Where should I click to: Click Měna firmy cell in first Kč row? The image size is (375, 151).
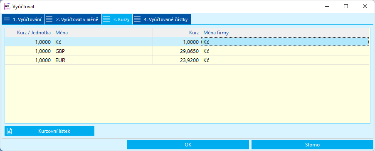pos(285,42)
